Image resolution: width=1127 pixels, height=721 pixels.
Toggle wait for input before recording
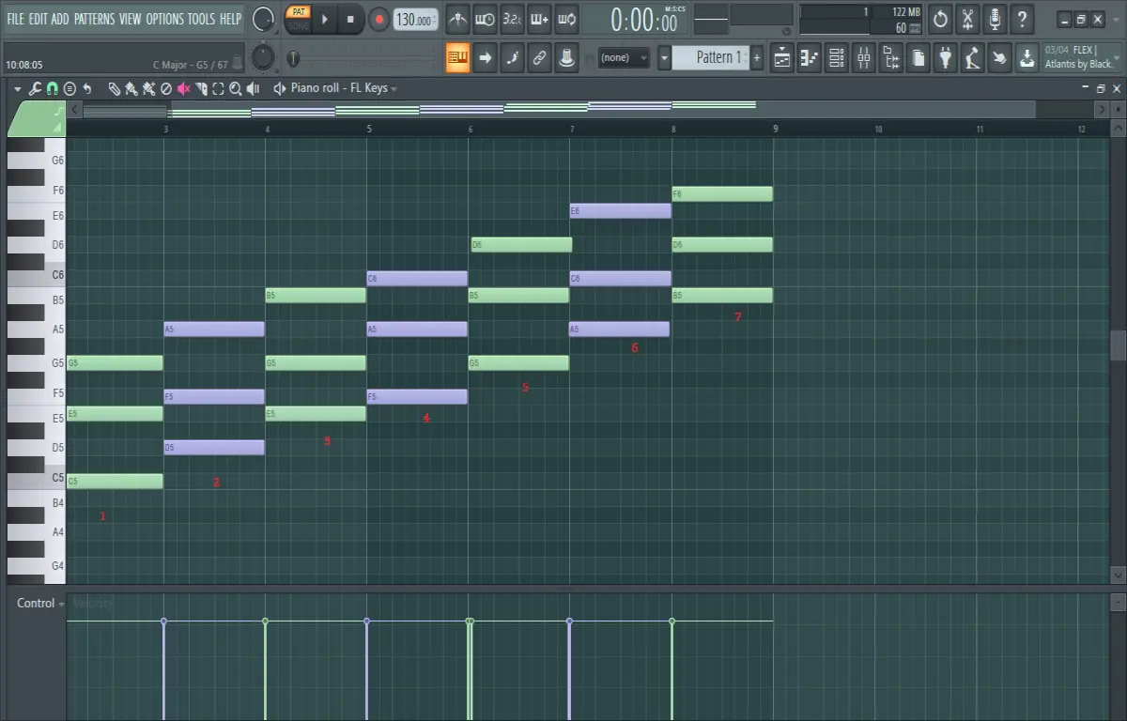coord(485,19)
